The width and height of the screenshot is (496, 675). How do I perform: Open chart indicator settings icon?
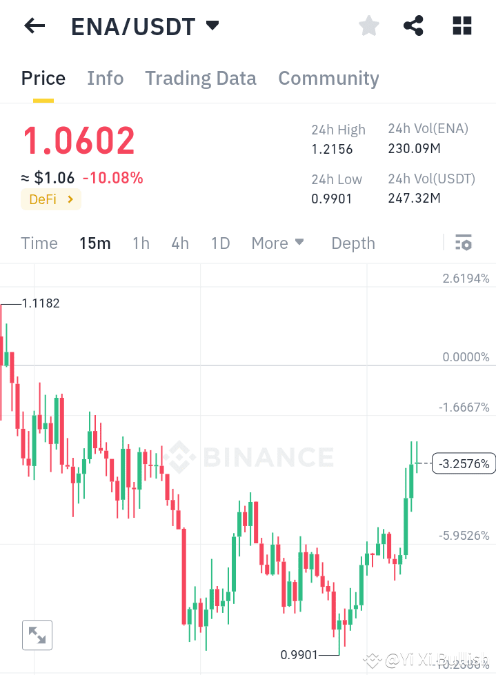coord(463,243)
